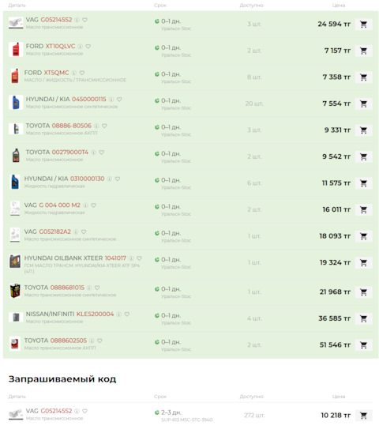The width and height of the screenshot is (379, 433).
Task: Toggle favorite for HYUNDAI / KIA 0310000130
Action: coord(118,179)
